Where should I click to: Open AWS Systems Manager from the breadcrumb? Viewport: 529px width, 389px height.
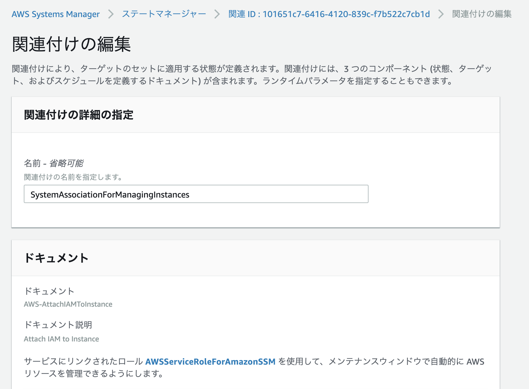pyautogui.click(x=56, y=14)
